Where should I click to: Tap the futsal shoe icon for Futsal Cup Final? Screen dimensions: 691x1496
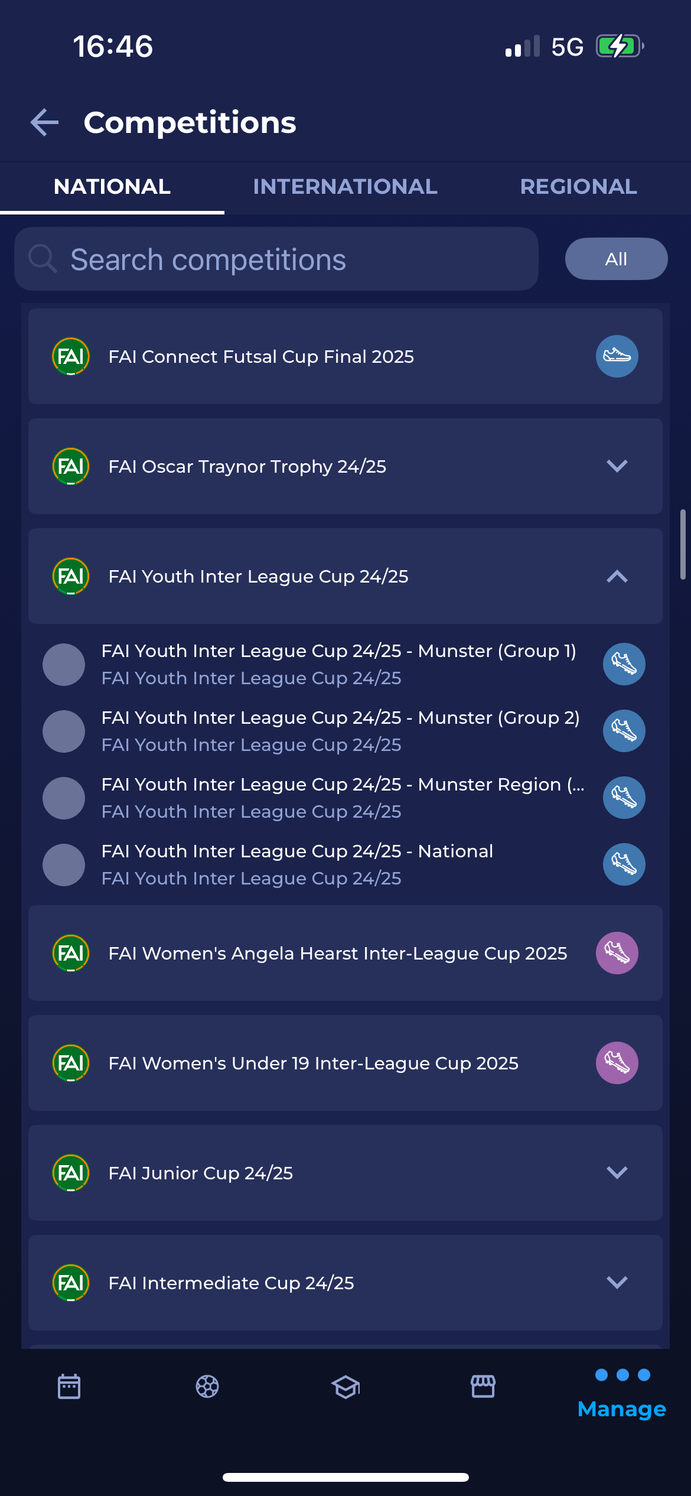click(x=617, y=356)
